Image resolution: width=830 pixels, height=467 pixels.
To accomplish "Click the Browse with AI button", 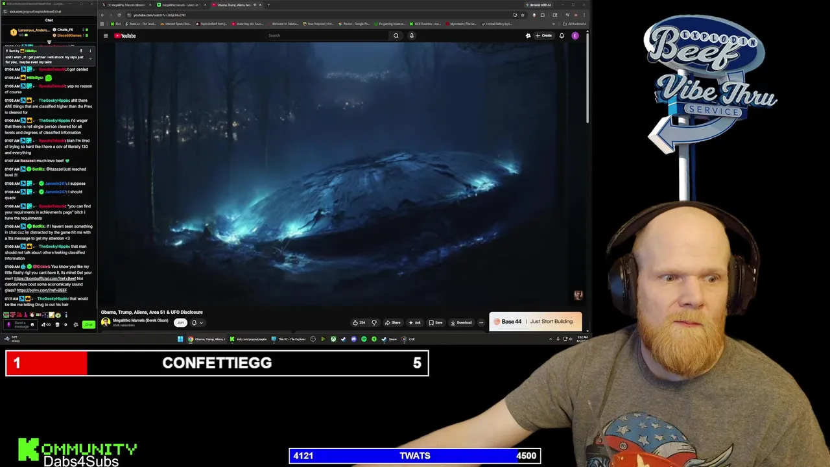I will coord(538,5).
